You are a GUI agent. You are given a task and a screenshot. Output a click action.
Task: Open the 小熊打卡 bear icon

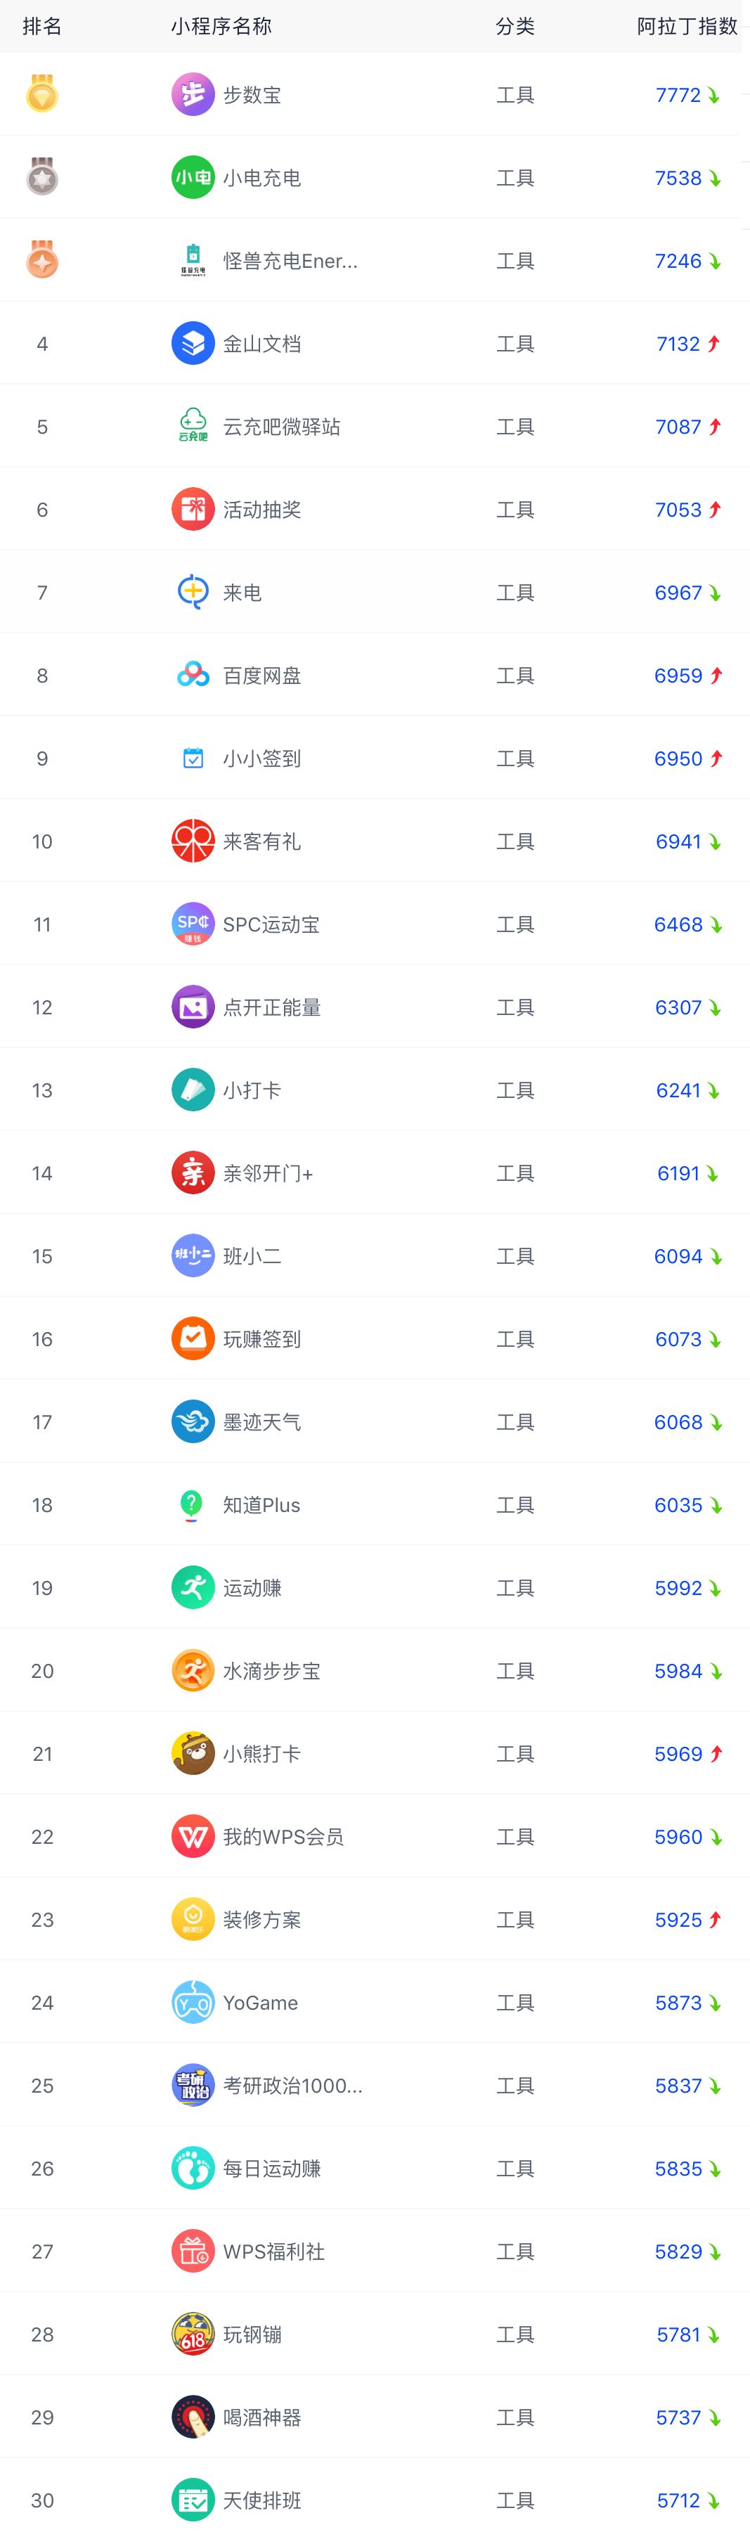[x=193, y=1754]
